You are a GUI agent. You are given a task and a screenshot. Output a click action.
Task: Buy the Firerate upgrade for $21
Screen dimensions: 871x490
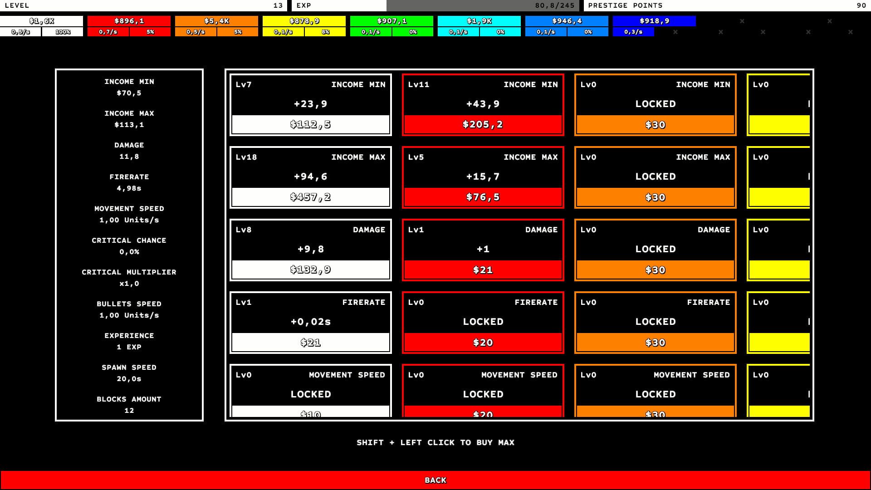[310, 342]
